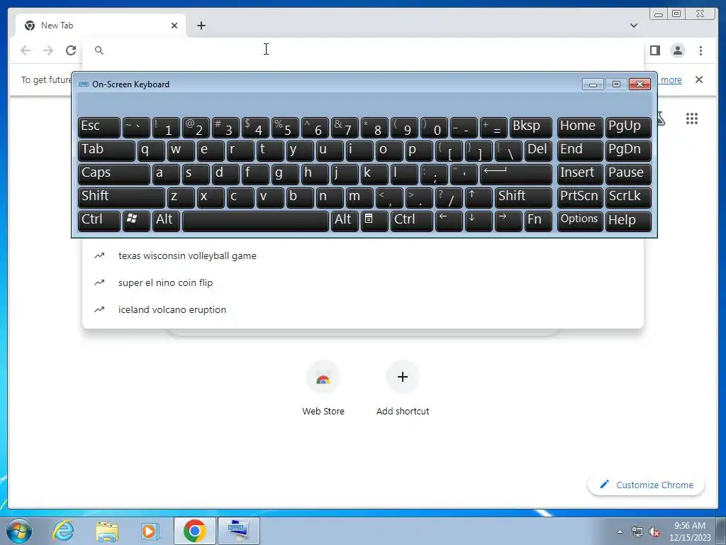Click the Windows logo key on keyboard
The width and height of the screenshot is (726, 545).
pyautogui.click(x=136, y=221)
